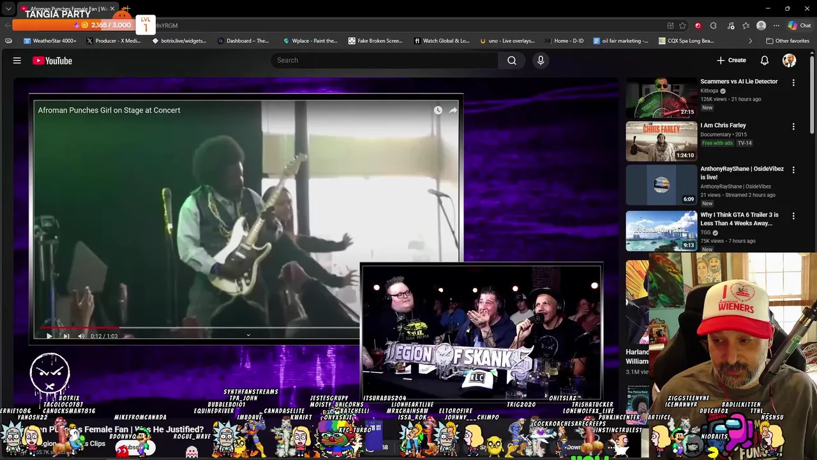817x460 pixels.
Task: Open the uno - Live overlays bookmark
Action: tap(506, 41)
